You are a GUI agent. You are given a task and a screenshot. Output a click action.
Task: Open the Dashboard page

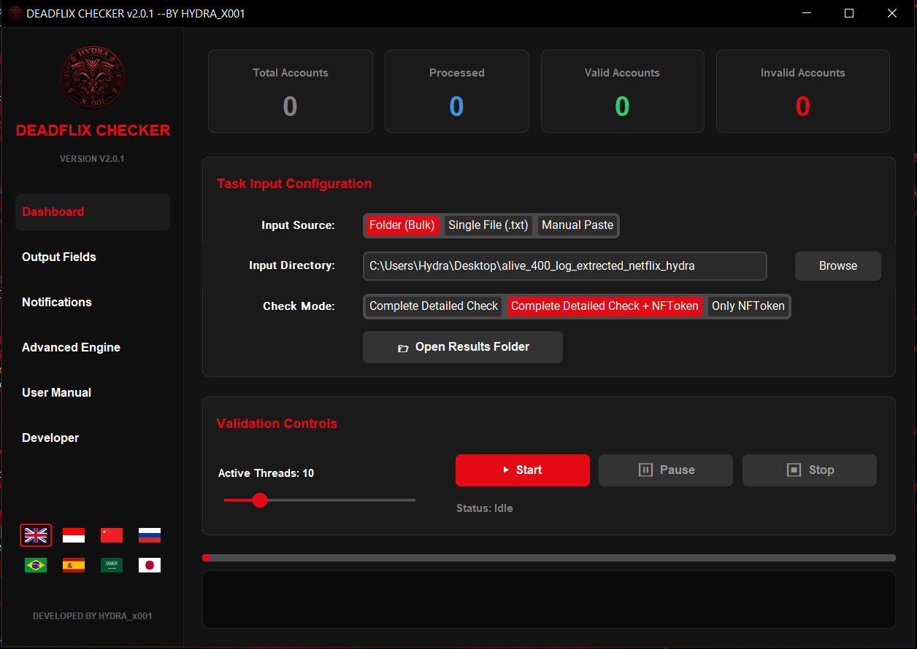click(93, 211)
